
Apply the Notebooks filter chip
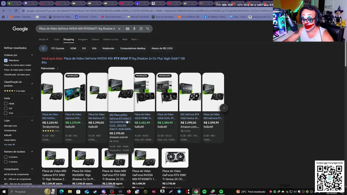108,48
